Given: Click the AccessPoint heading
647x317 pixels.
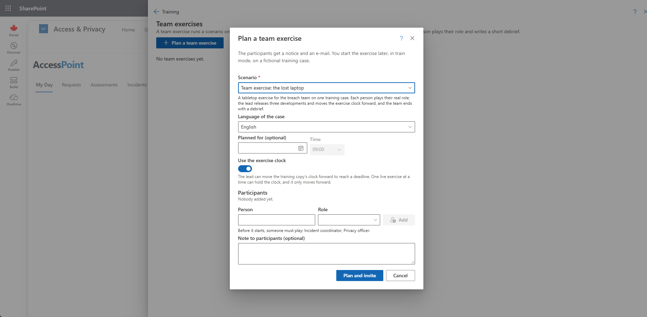Looking at the screenshot, I should tap(58, 65).
